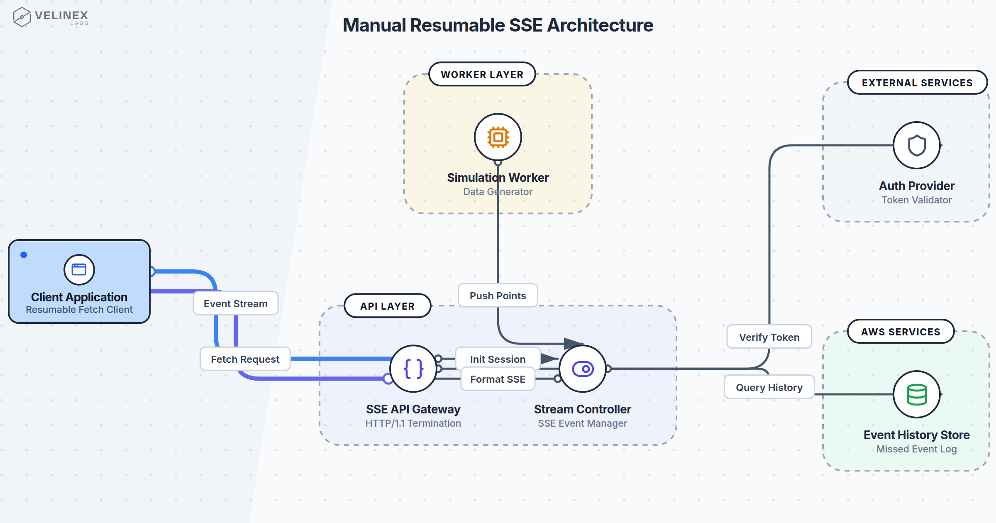
Task: Click the Init Session edge label
Action: [x=498, y=359]
